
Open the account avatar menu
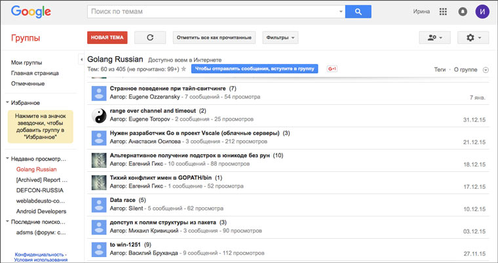(x=482, y=12)
